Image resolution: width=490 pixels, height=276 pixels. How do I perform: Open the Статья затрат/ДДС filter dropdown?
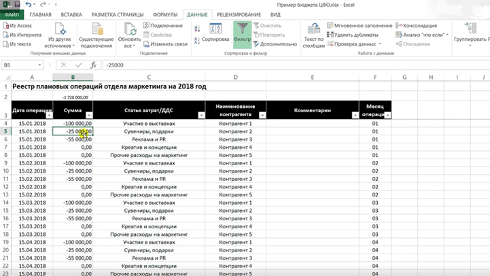201,116
